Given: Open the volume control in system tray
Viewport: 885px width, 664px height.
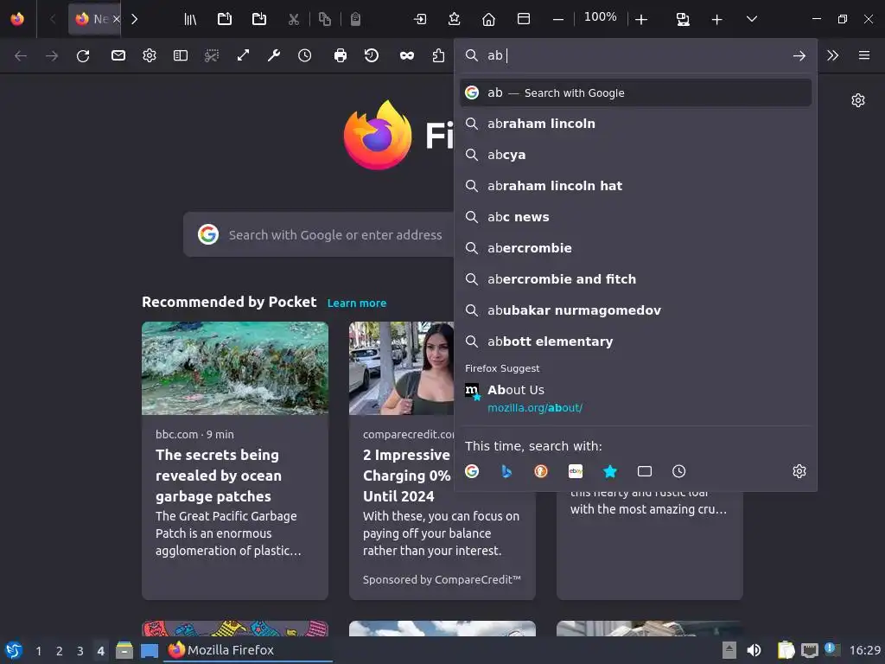Looking at the screenshot, I should pos(754,650).
